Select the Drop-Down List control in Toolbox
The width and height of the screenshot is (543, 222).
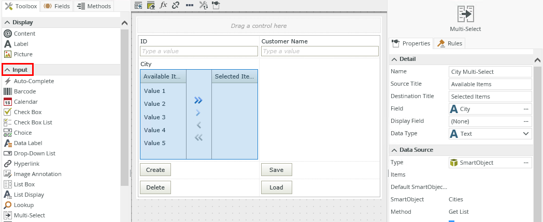pos(34,153)
